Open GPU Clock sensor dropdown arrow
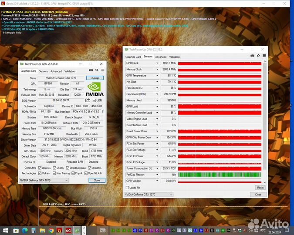 [157, 63]
